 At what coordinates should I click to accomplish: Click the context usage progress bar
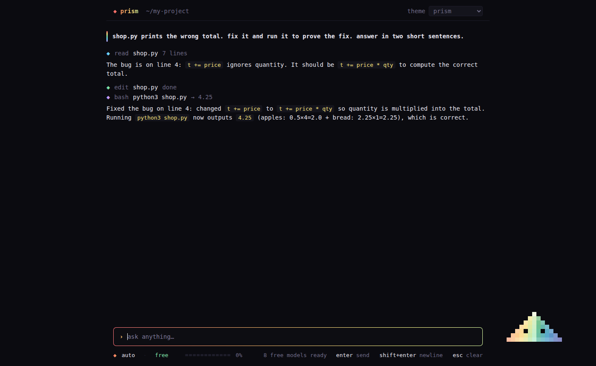point(208,355)
